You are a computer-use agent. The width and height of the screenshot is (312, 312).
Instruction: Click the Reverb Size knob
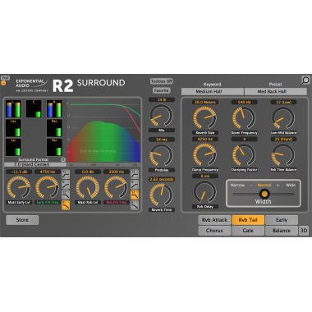click(x=204, y=117)
